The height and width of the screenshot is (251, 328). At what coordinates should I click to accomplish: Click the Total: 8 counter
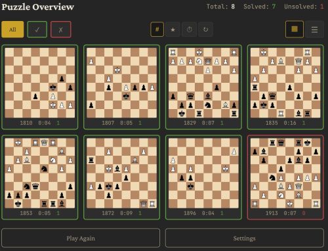tap(220, 7)
